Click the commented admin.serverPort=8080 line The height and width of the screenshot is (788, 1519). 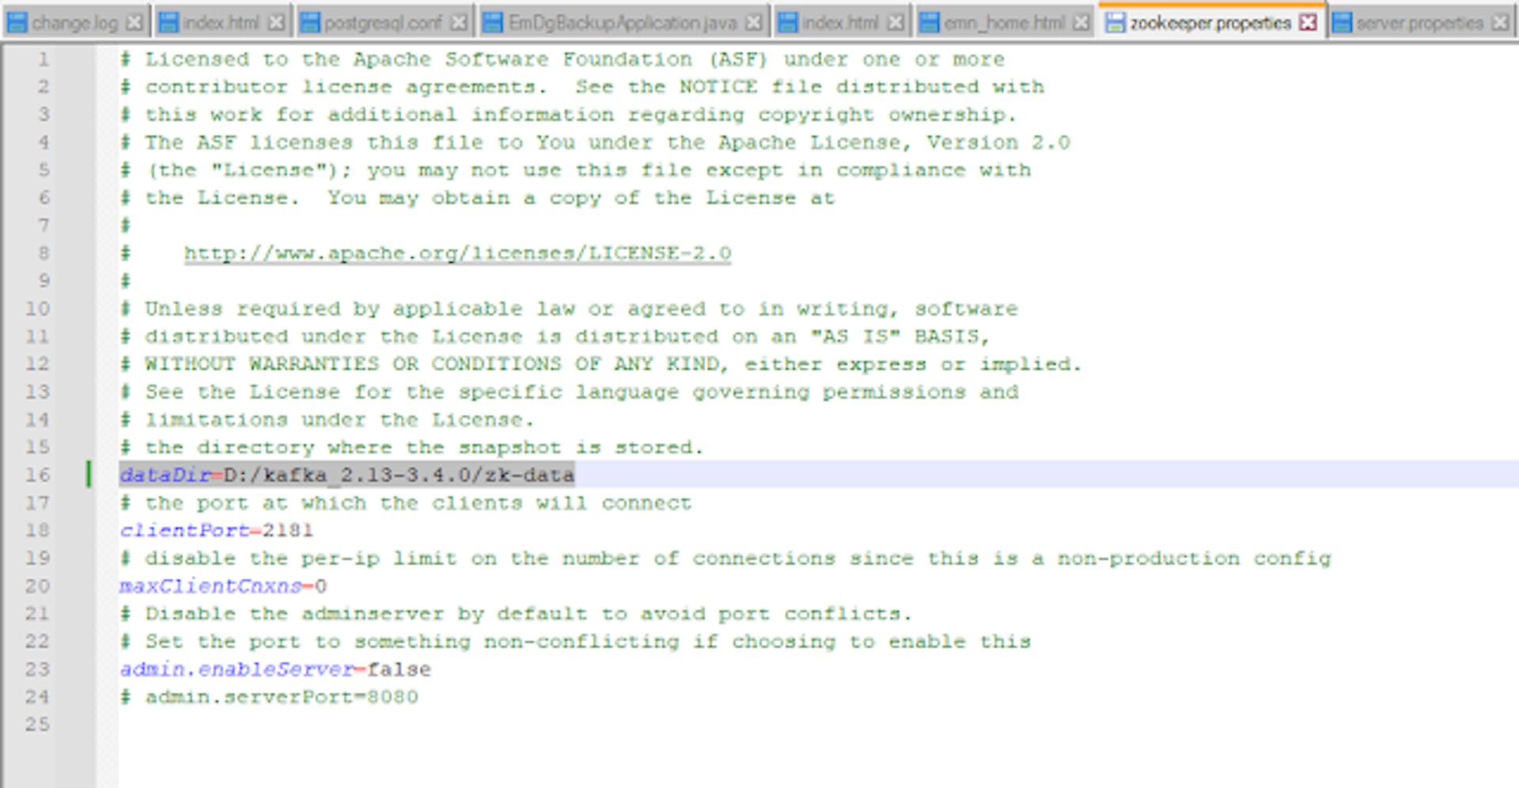(x=269, y=697)
